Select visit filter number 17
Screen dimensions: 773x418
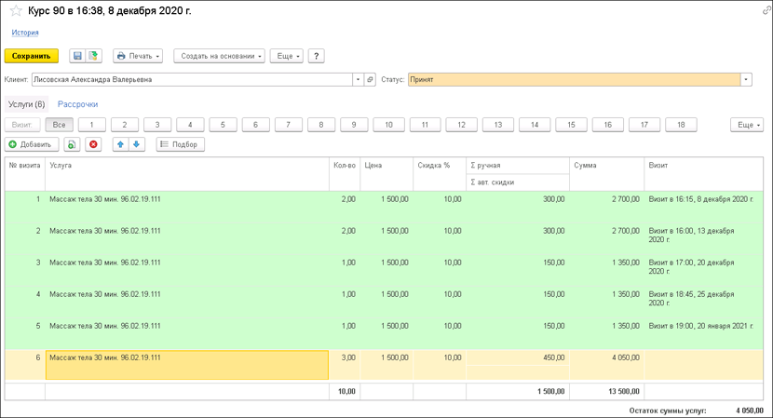[x=644, y=125]
